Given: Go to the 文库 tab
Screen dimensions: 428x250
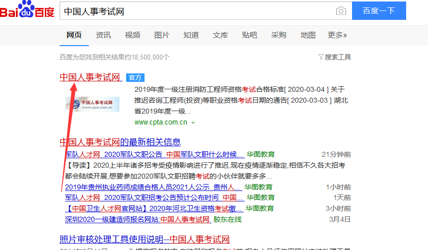Looking at the screenshot, I should (220, 35).
